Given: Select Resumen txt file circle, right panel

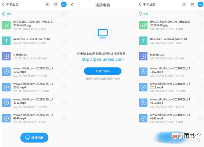Looking at the screenshot, I should (x=200, y=41).
